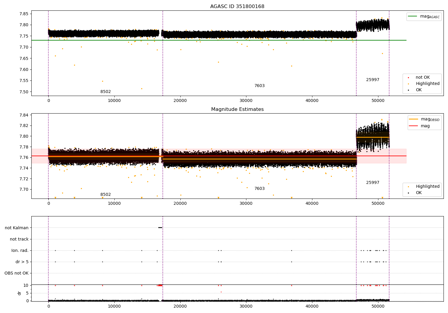Click the 10 tick on dr axis
This screenshot has width=448, height=313.
(26, 285)
